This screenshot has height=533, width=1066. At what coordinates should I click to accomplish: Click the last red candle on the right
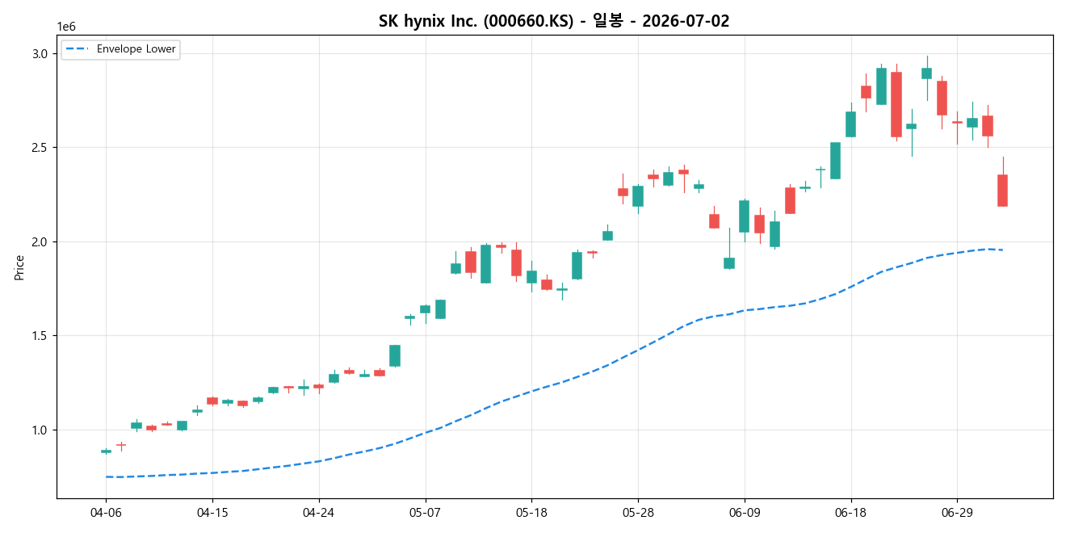coord(1002,191)
